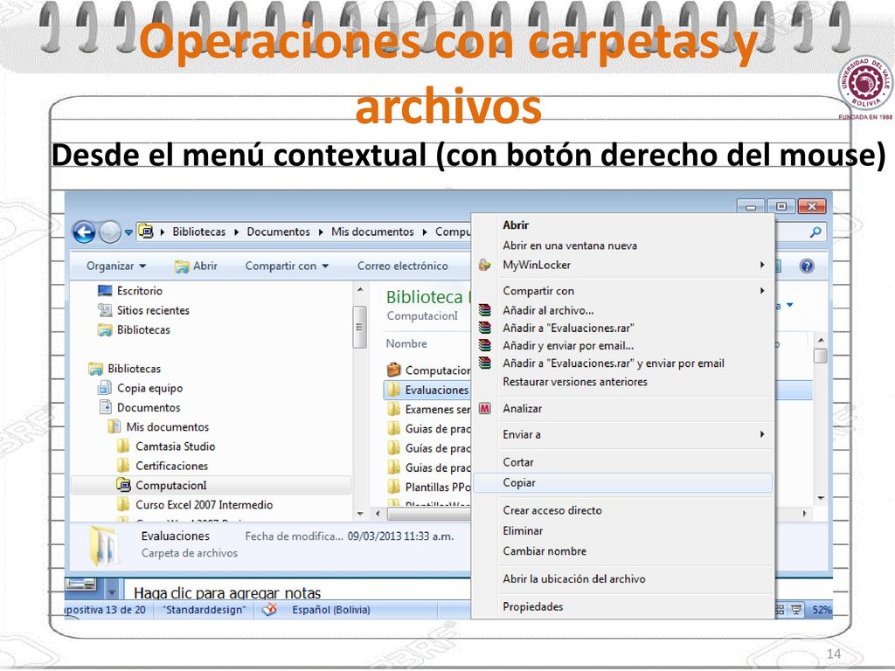
Task: Select ComputacionI in navigation tree
Action: 212,485
